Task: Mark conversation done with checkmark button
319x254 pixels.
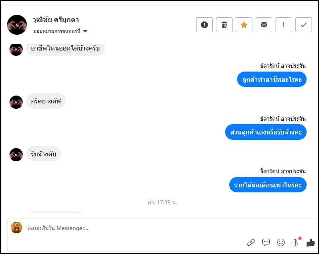Action: (304, 25)
